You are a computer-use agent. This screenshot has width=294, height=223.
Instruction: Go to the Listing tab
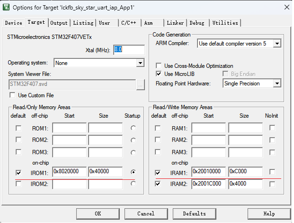pos(83,23)
